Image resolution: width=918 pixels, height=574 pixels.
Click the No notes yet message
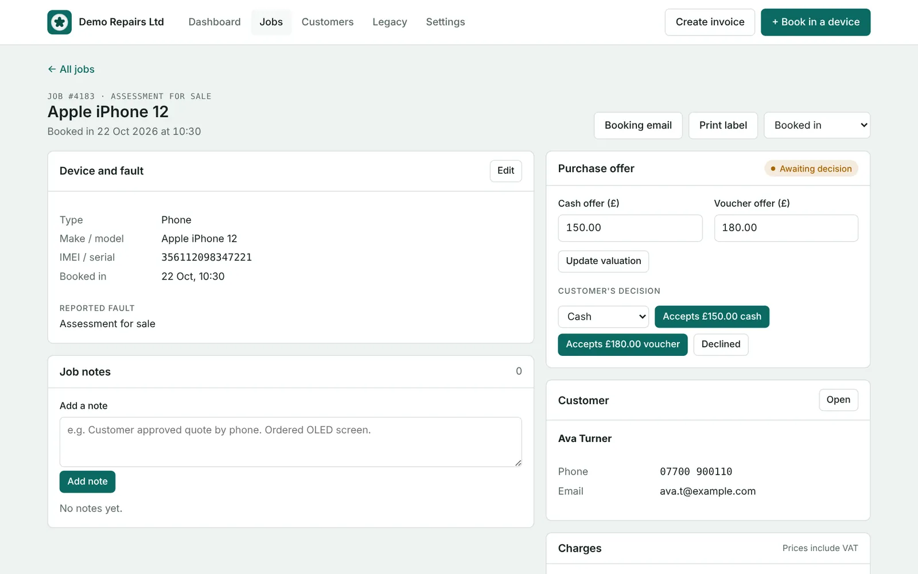pyautogui.click(x=91, y=509)
